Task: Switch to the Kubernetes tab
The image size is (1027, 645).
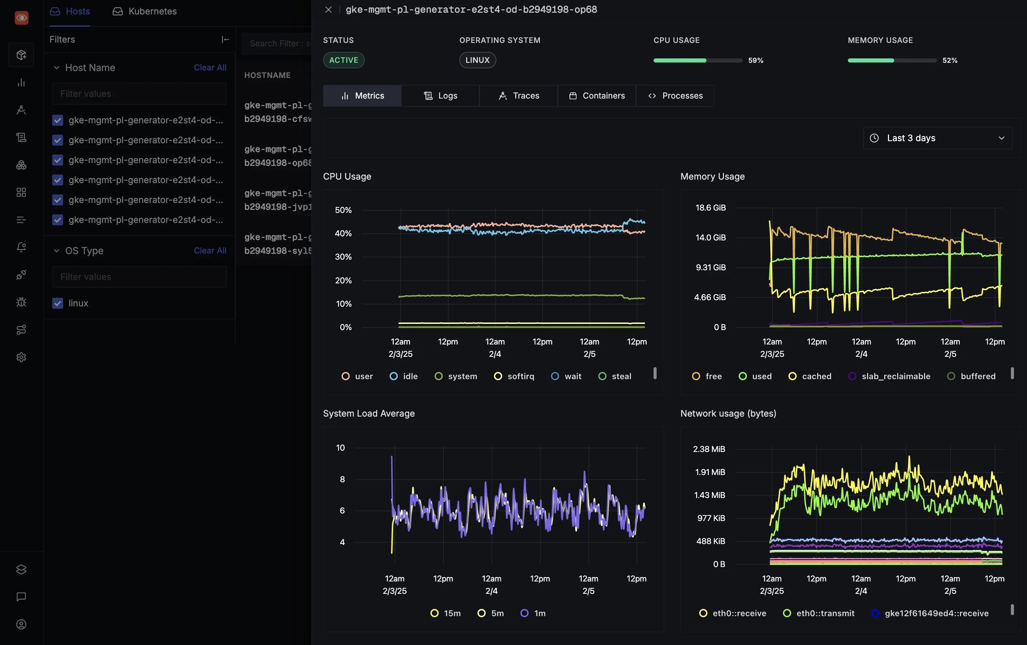Action: [x=145, y=11]
